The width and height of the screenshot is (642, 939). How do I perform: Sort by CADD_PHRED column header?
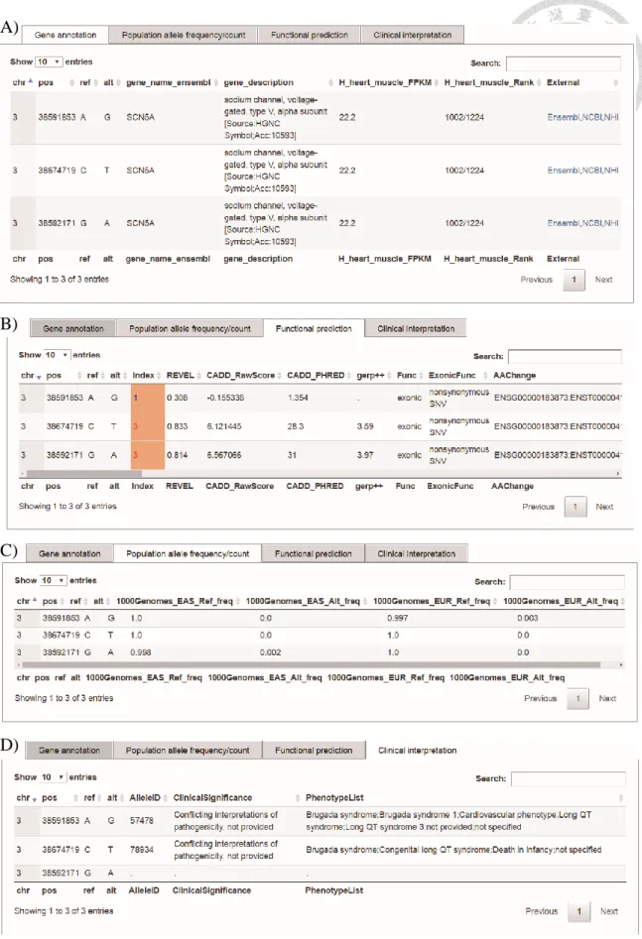(316, 376)
